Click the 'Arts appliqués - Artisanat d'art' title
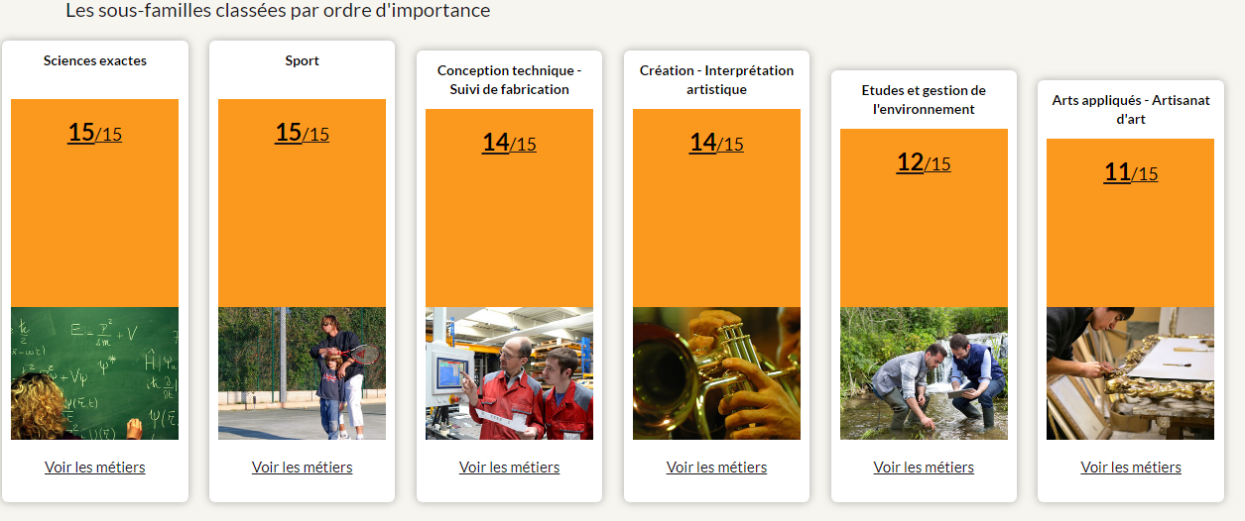The image size is (1245, 521). point(1131,110)
